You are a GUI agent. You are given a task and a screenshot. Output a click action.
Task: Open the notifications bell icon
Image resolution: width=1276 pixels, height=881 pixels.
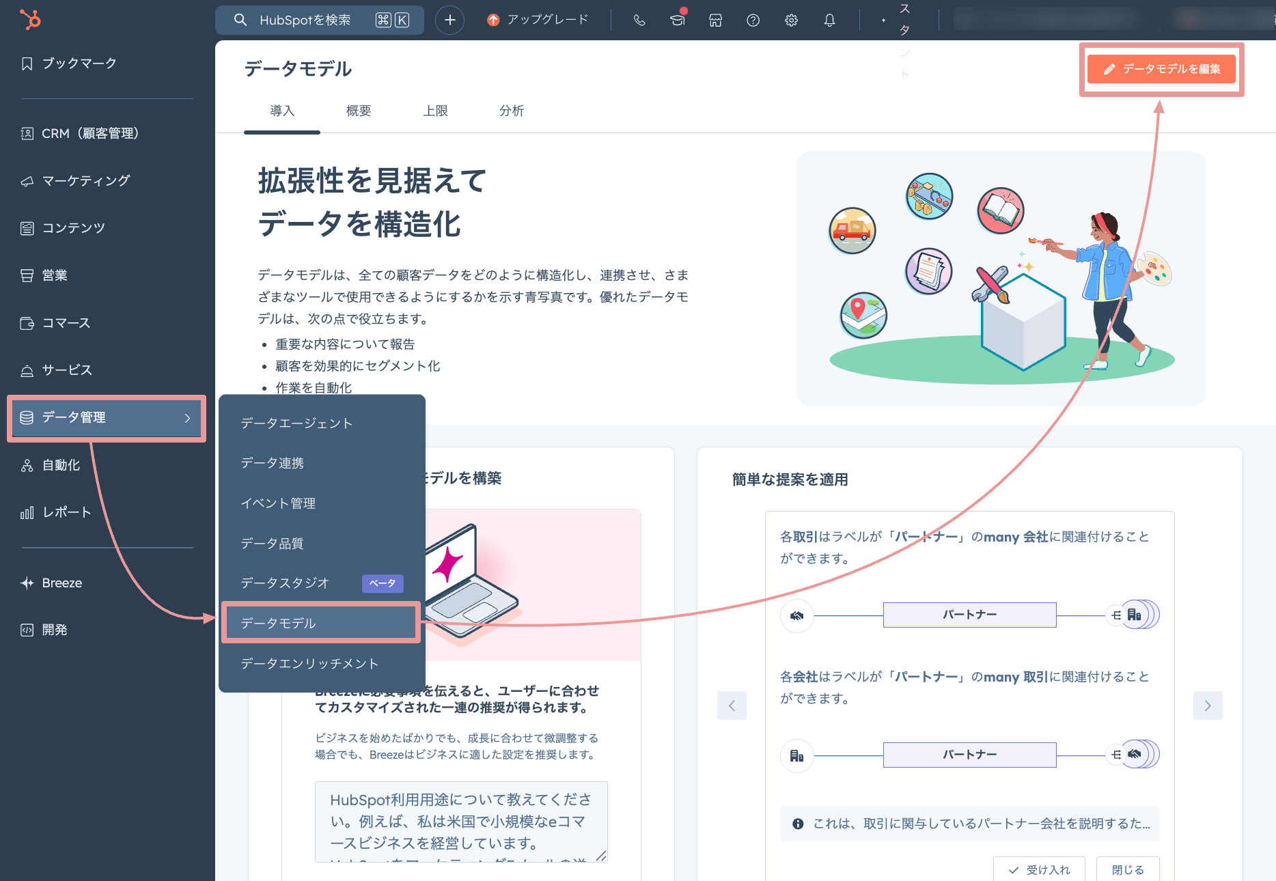click(829, 20)
